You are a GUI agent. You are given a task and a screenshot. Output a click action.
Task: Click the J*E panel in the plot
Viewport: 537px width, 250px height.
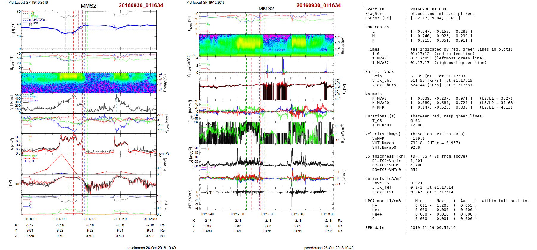(266, 199)
